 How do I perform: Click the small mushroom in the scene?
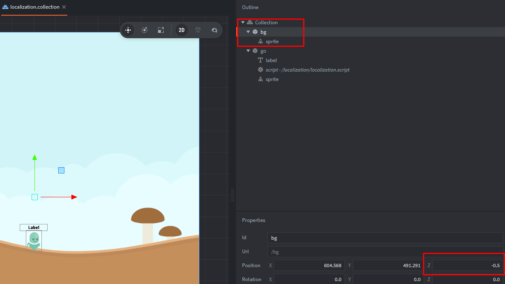click(x=170, y=232)
